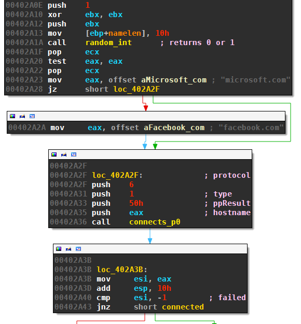
Task: Click the list icon on the loc_402A3B block
Action: [78, 249]
